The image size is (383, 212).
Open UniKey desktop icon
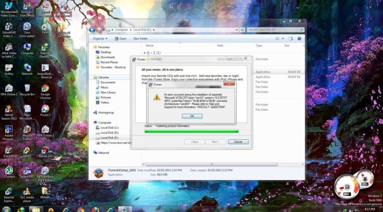(x=9, y=70)
